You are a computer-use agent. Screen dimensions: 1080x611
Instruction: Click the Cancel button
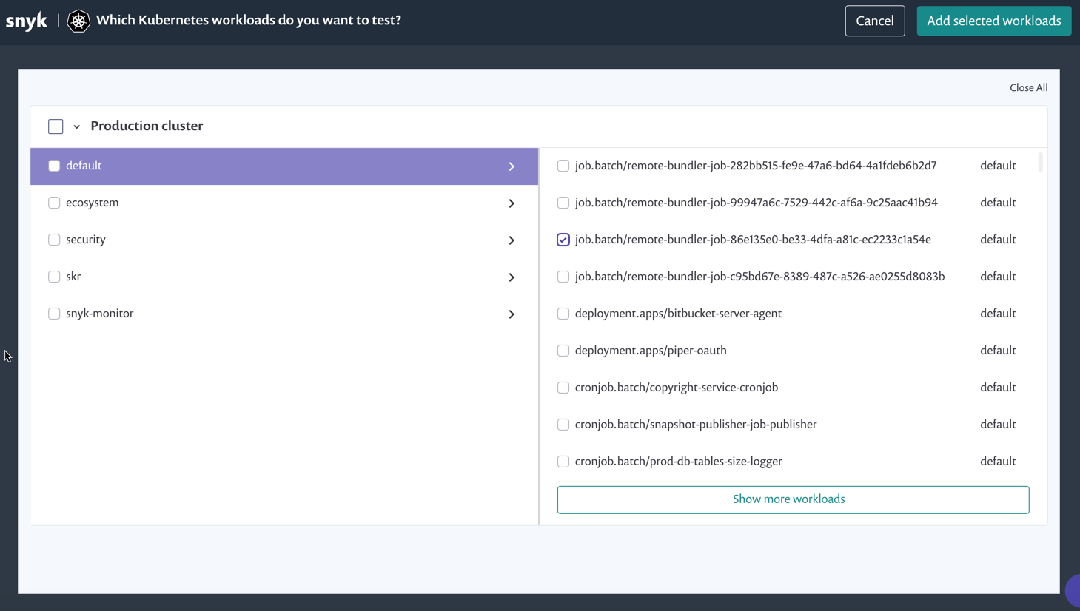pyautogui.click(x=875, y=21)
